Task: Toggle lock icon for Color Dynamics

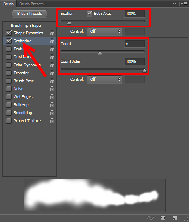Action: 52,65
